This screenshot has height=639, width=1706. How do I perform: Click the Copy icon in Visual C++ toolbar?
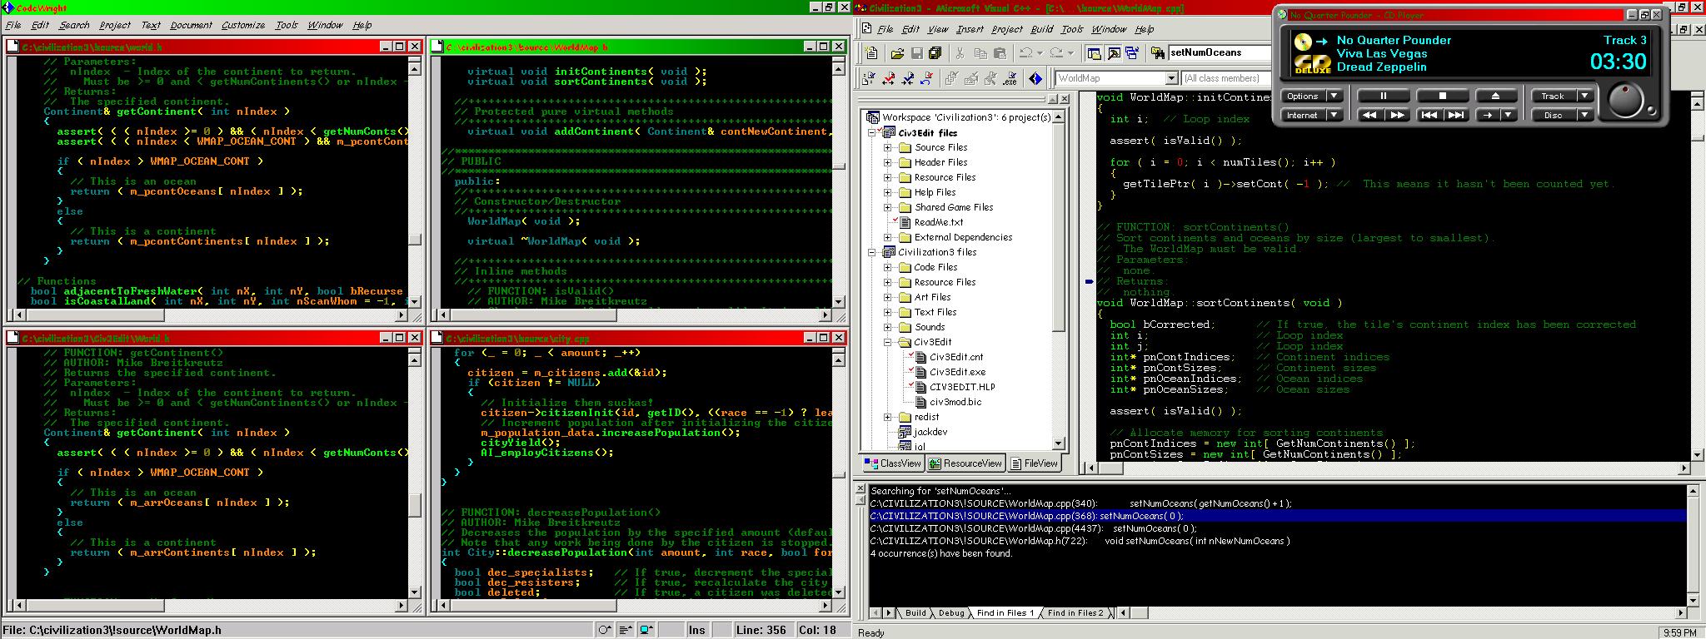[980, 53]
